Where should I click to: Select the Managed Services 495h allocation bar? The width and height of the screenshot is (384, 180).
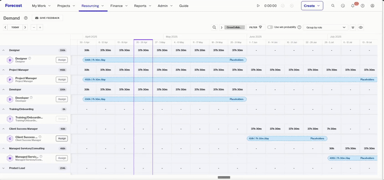click(353, 158)
